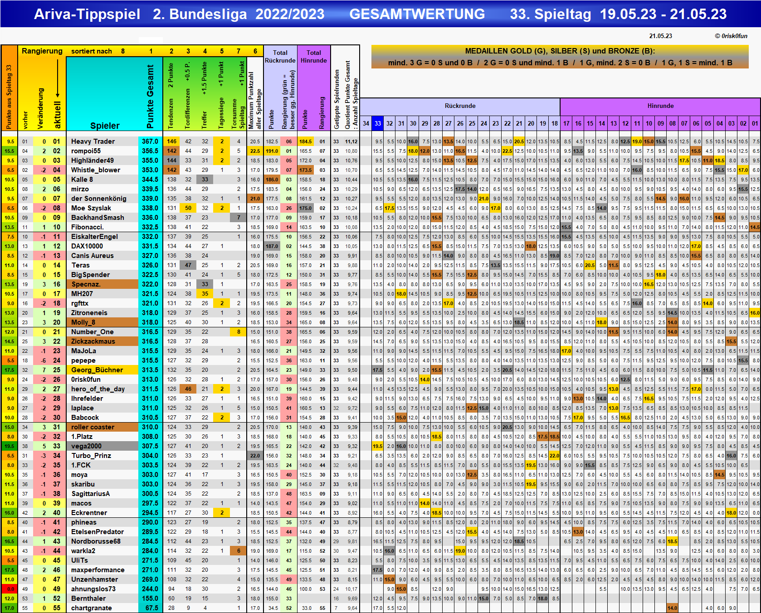
Task: Click the MEDAILLEN GOLD legend heading
Action: pyautogui.click(x=560, y=51)
